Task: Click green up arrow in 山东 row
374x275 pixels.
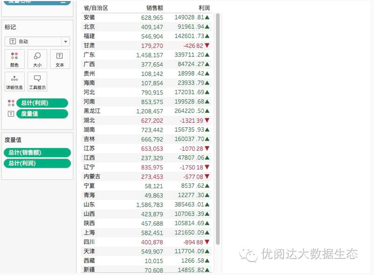Action: (x=207, y=205)
